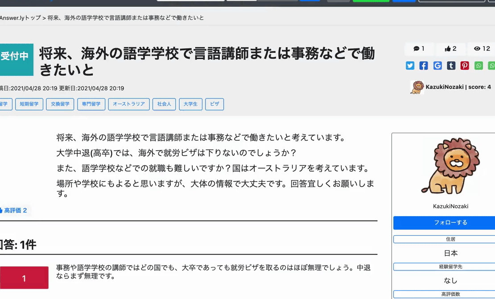Click the red vote box on the answer
Screen dimensions: 495x299
(25, 277)
